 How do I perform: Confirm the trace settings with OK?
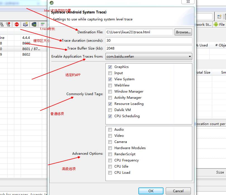point(151,191)
